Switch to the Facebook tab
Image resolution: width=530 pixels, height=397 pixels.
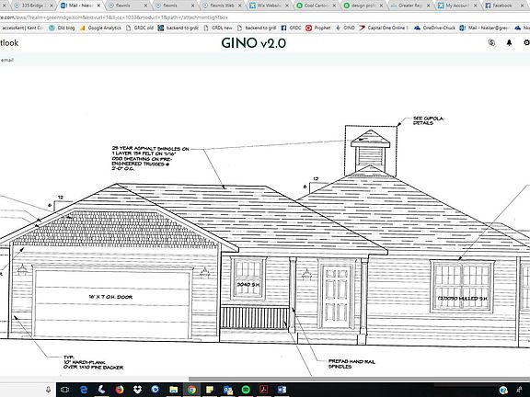coord(504,6)
